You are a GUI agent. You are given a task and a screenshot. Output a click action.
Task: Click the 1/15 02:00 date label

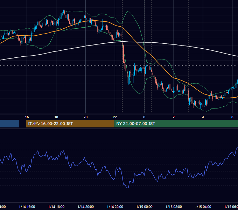(174, 206)
